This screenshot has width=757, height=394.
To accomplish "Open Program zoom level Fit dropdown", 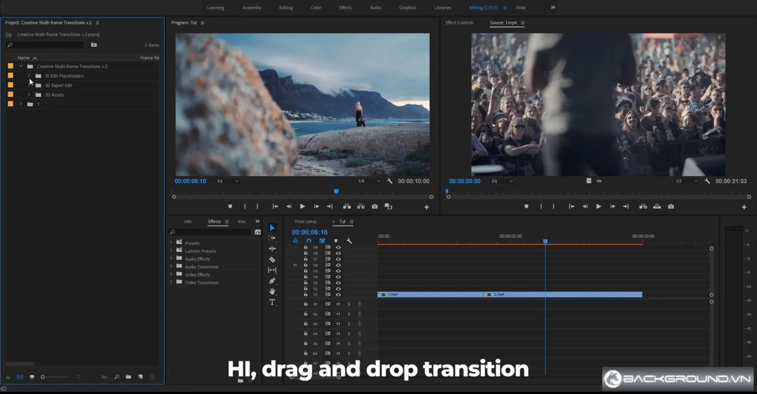I will [x=227, y=181].
